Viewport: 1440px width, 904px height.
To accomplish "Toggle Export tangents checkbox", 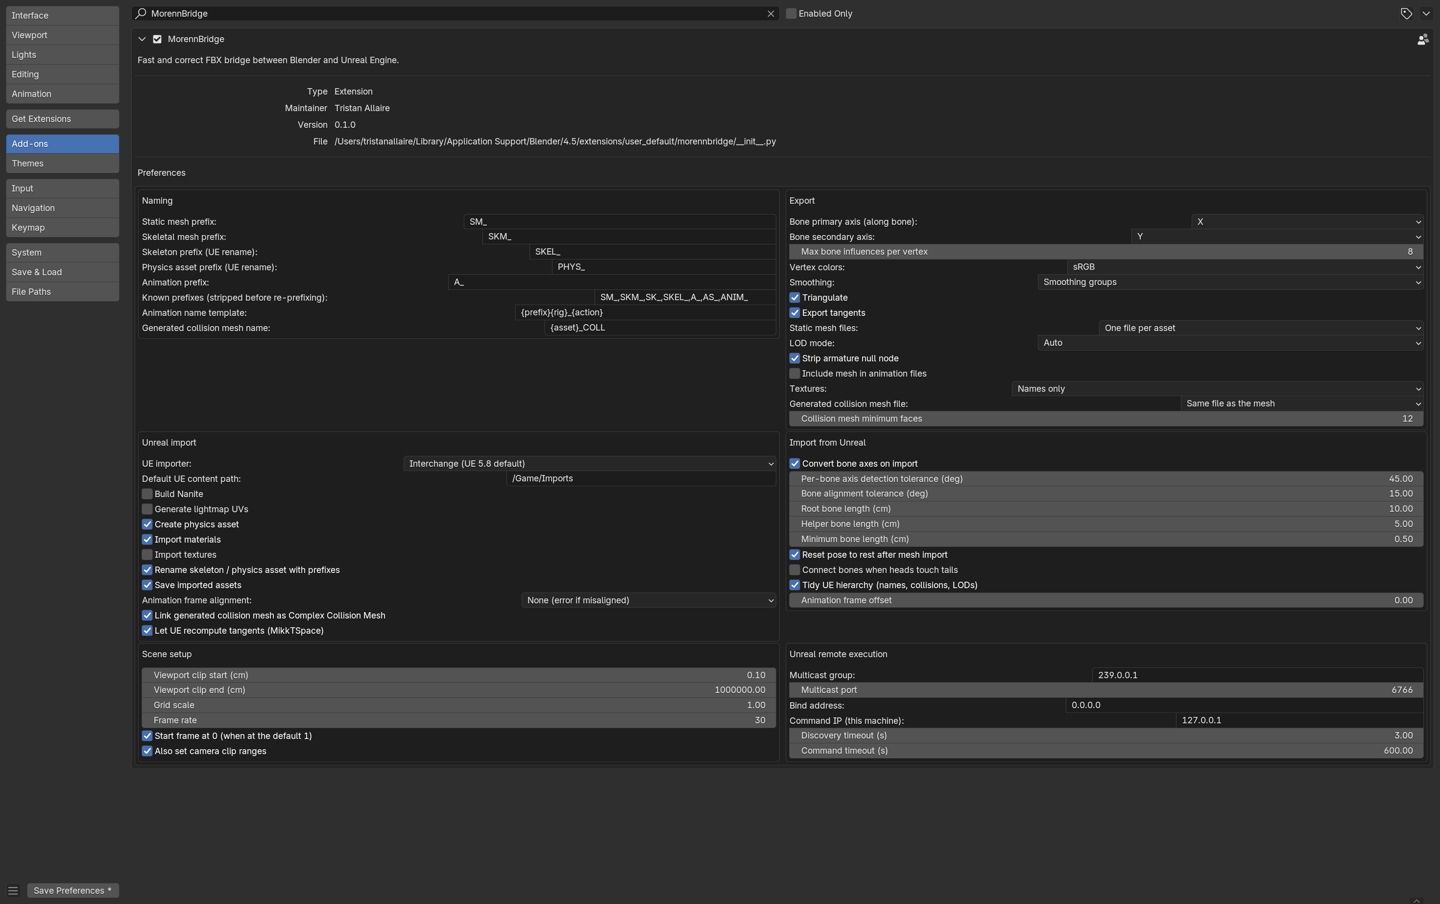I will pyautogui.click(x=795, y=313).
